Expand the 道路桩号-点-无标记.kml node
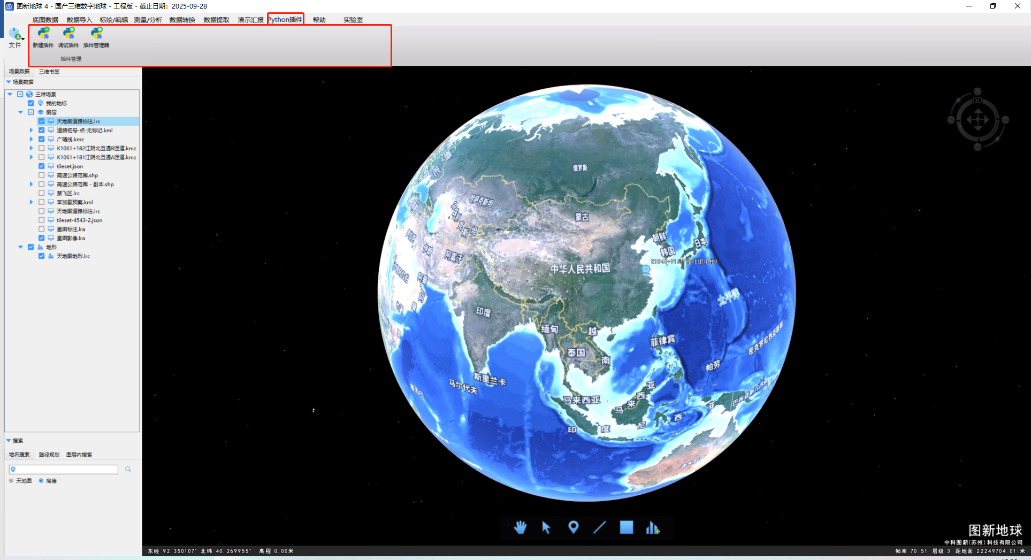Viewport: 1031px width, 560px height. point(31,131)
